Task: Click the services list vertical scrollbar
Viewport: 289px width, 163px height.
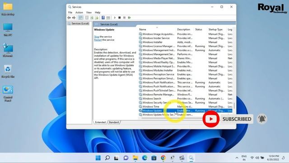Action: [x=234, y=106]
